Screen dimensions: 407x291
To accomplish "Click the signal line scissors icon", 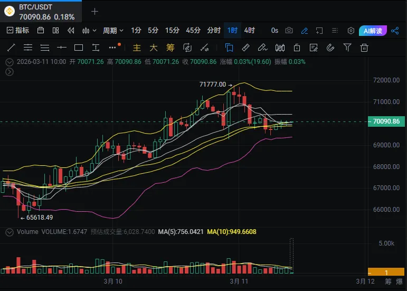I will click(204, 48).
